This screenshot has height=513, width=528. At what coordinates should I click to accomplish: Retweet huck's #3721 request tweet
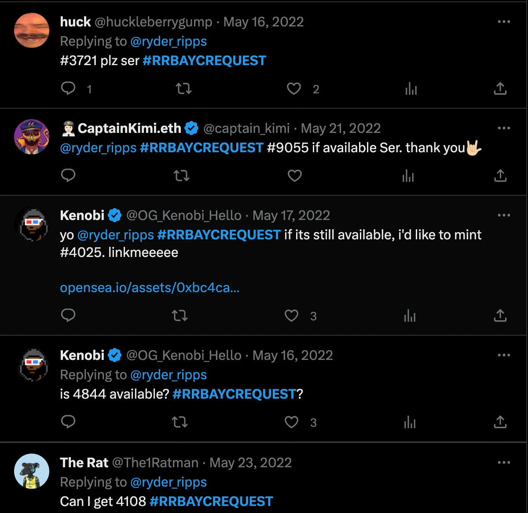pos(183,89)
